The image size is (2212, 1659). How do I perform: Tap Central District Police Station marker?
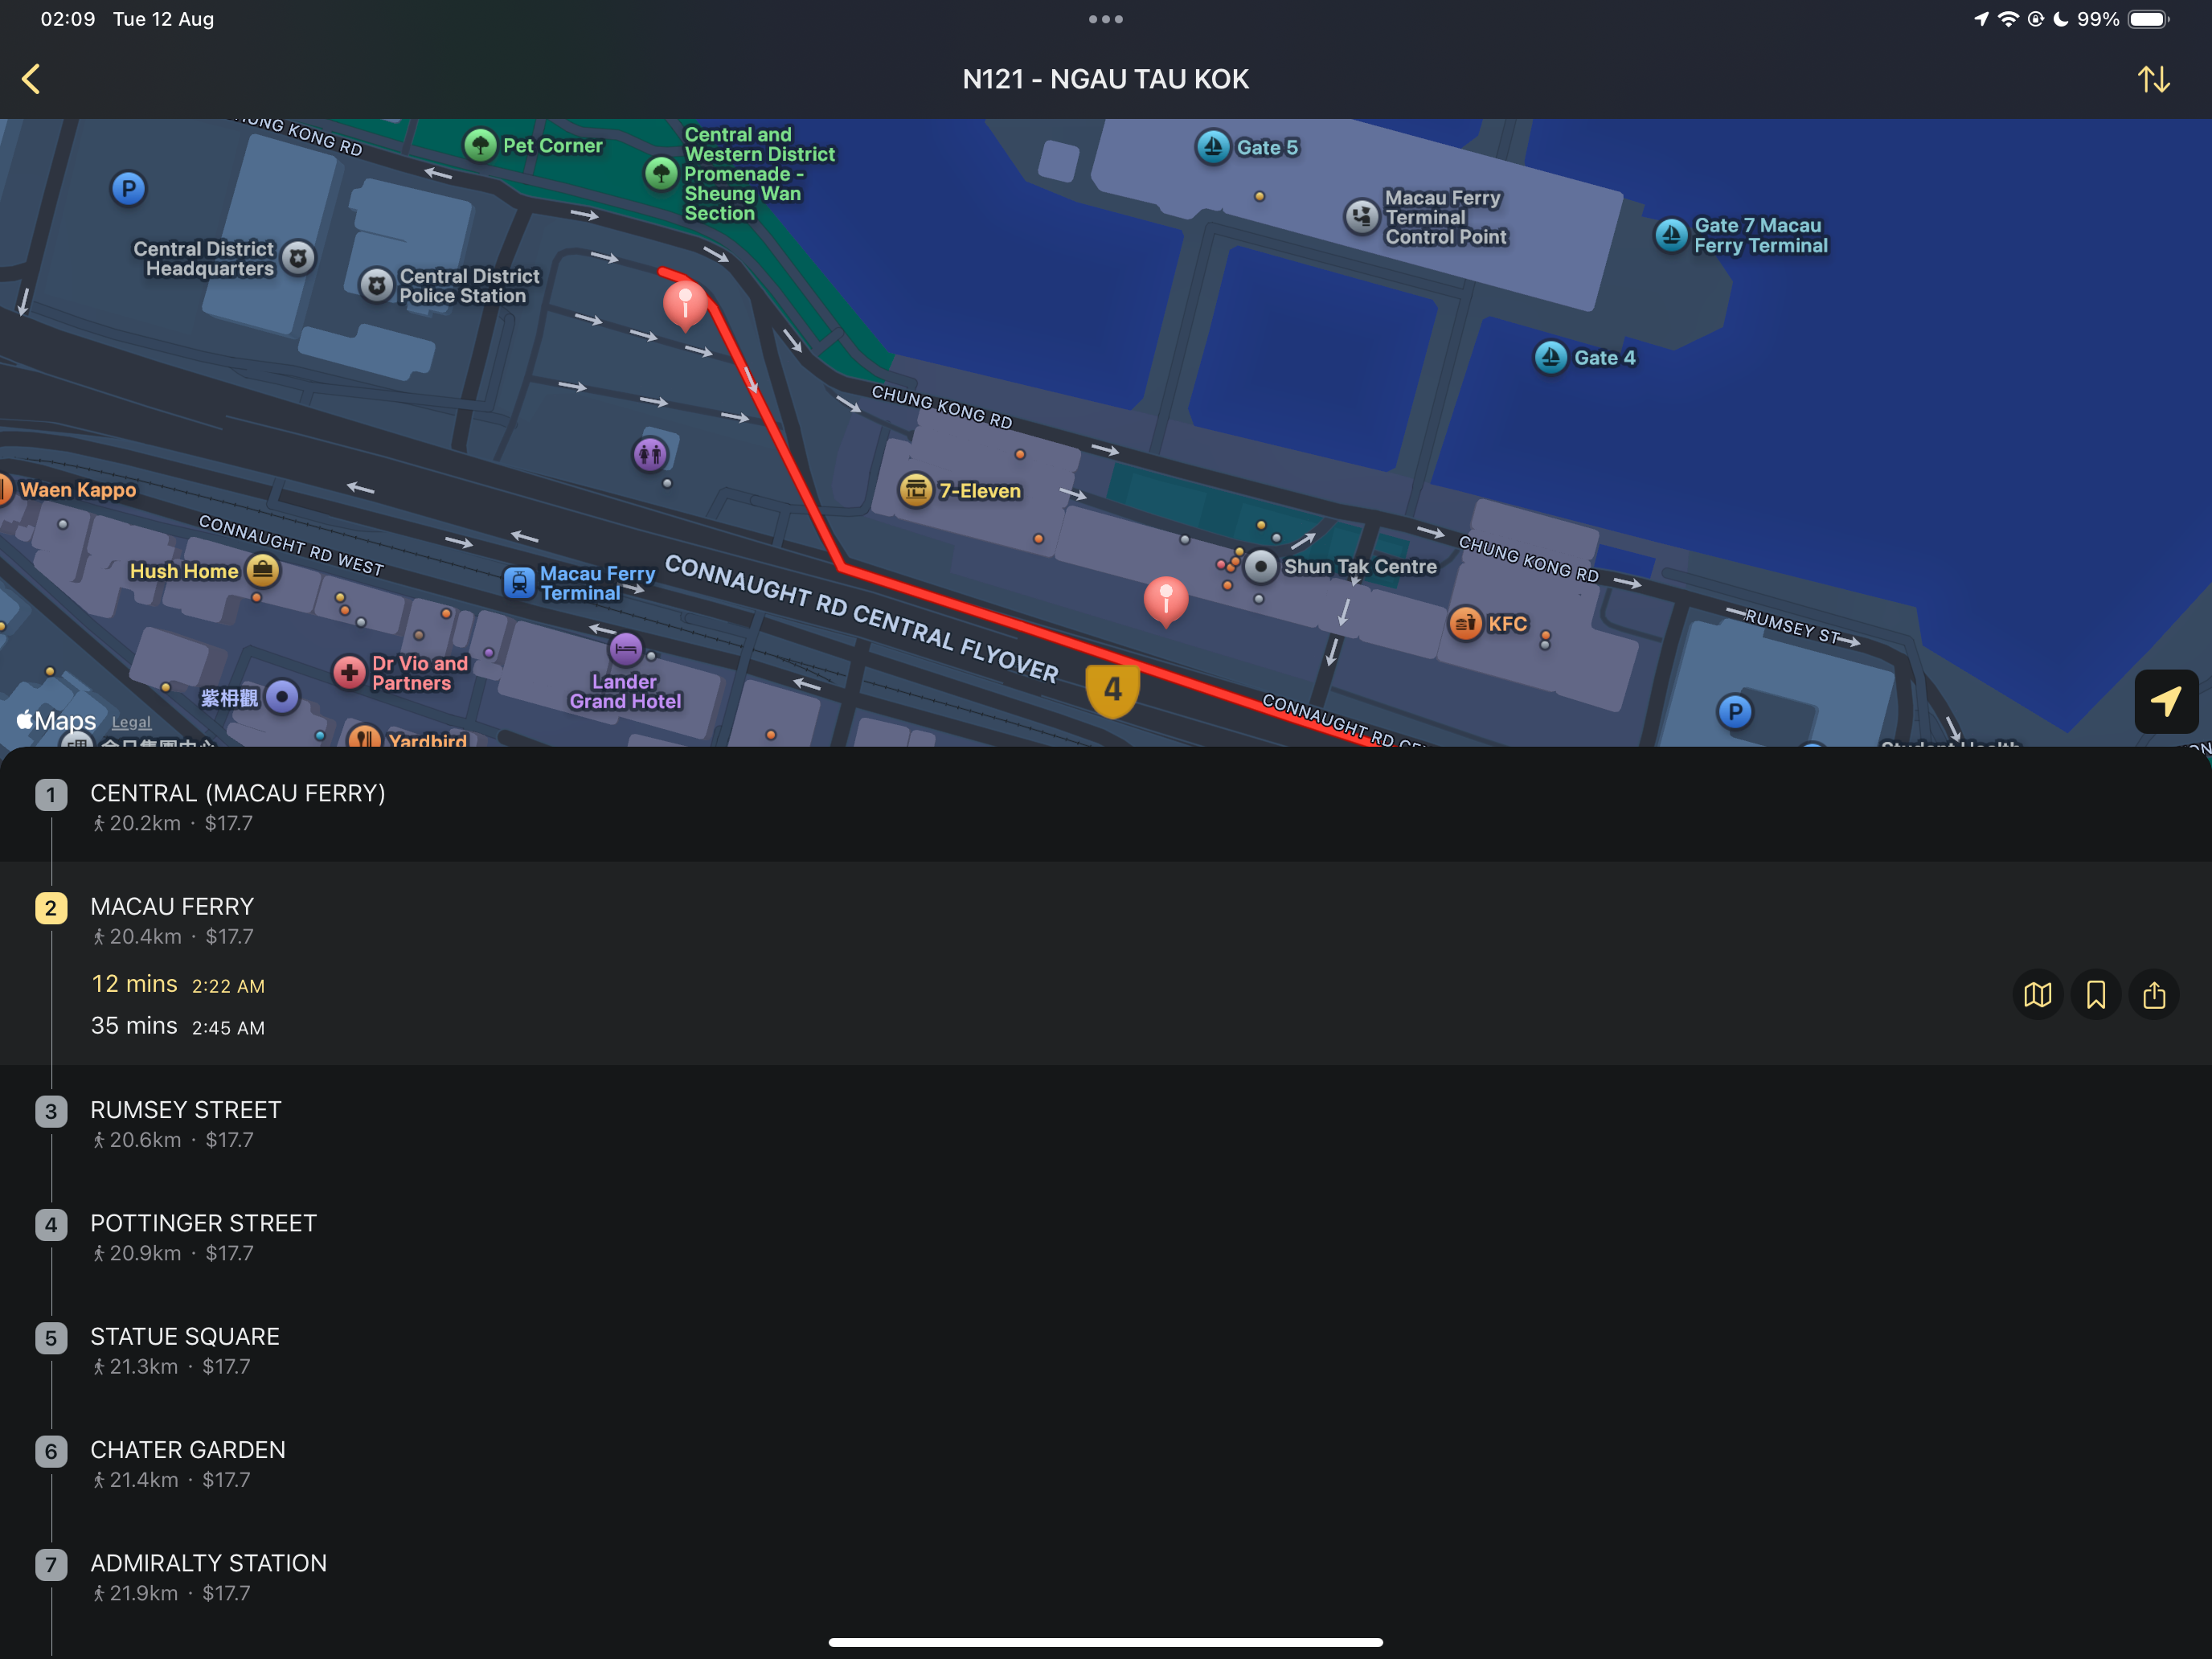376,286
